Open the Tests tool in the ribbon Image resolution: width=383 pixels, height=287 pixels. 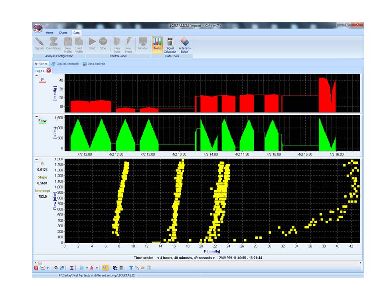[x=157, y=43]
